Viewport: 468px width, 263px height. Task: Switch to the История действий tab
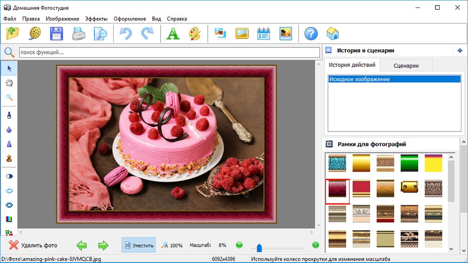(x=352, y=65)
